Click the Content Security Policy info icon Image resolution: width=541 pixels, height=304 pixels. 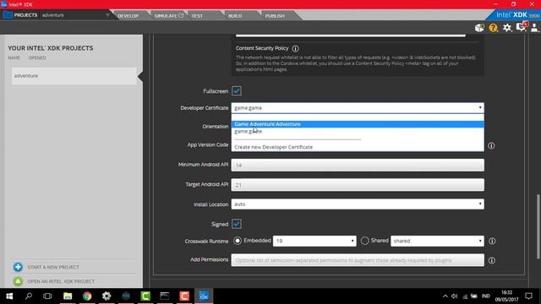(295, 49)
